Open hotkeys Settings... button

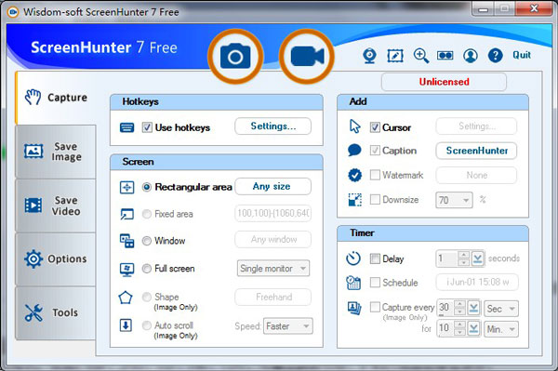click(272, 126)
